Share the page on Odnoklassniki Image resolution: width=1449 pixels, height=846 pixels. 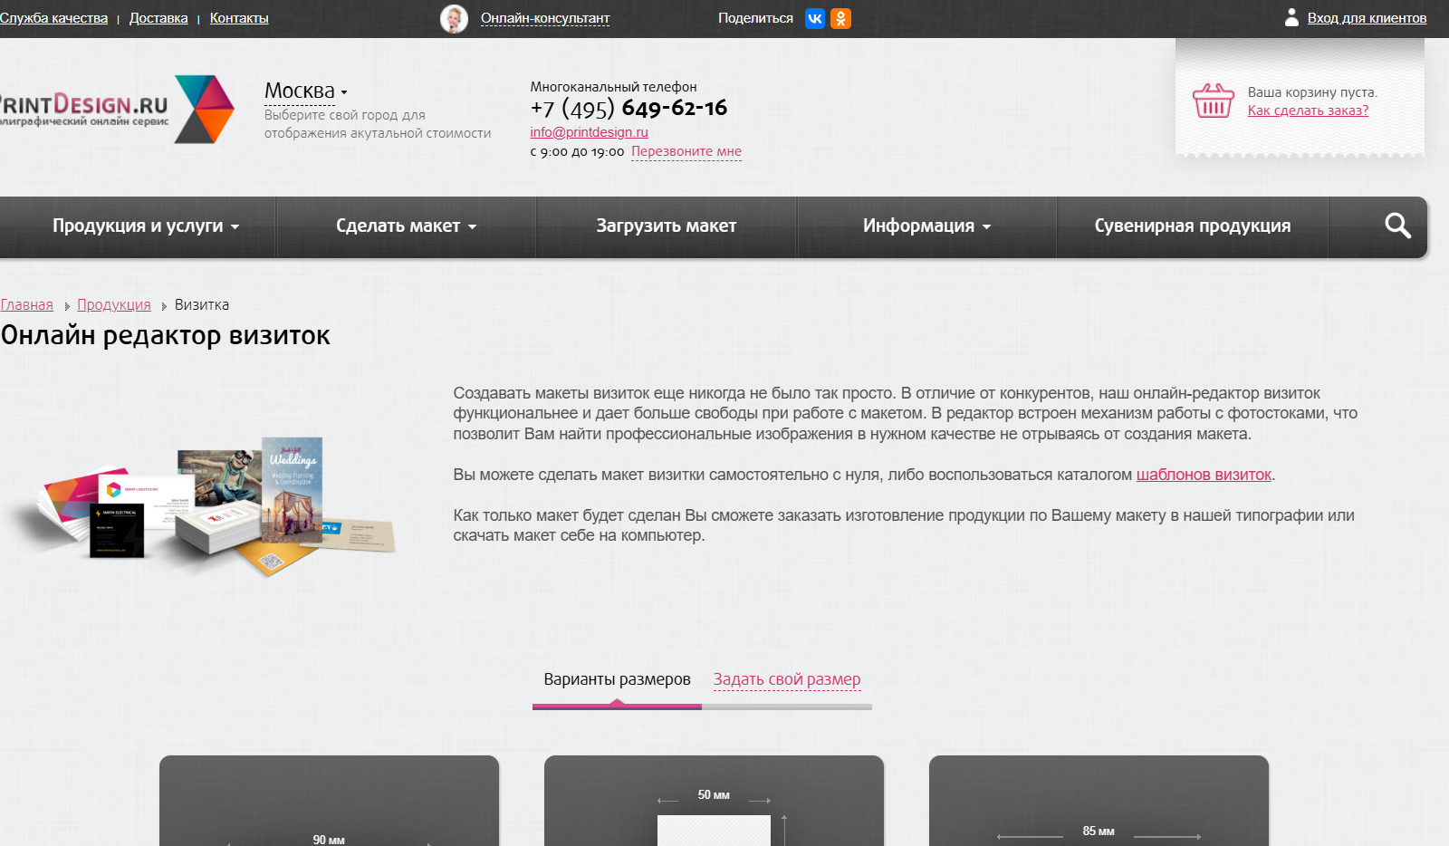point(840,17)
